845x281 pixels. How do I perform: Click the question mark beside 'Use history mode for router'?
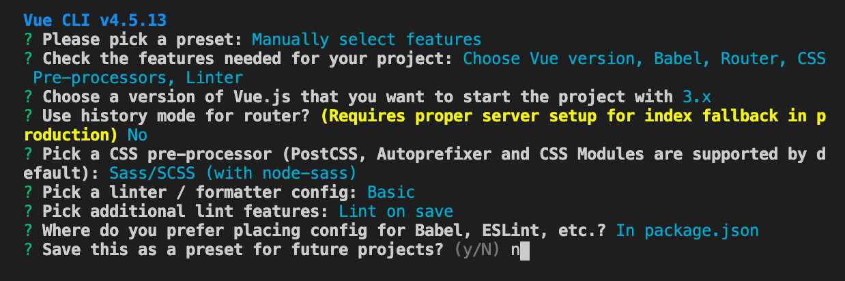27,116
